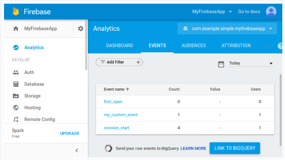Viewport: 285px width, 160px height.
Task: Click the BigQuery hexagon icon
Action: coord(108,148)
